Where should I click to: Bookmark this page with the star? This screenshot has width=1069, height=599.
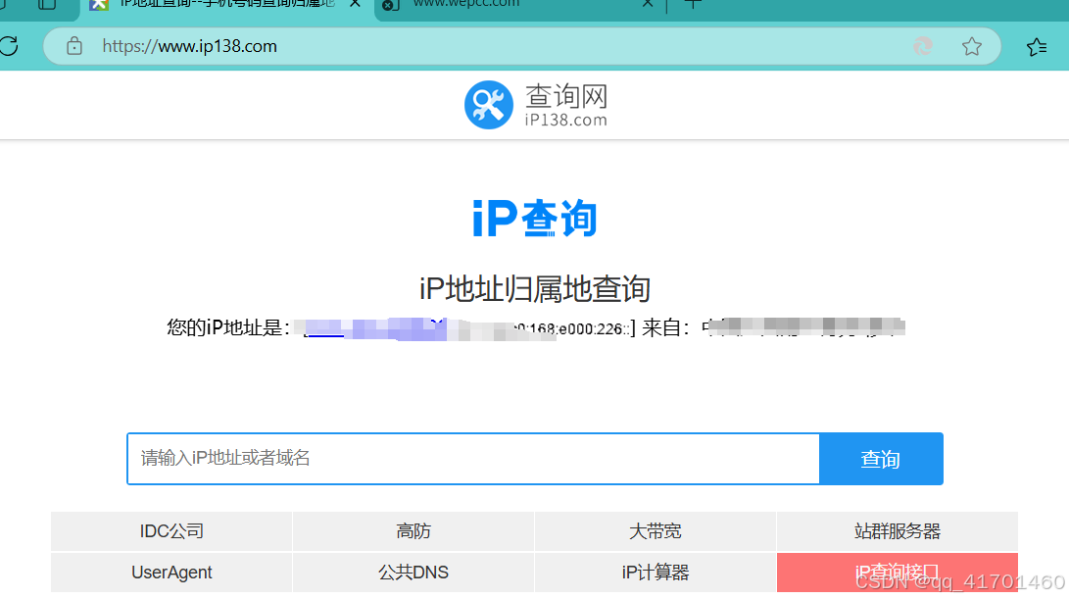[x=971, y=45]
